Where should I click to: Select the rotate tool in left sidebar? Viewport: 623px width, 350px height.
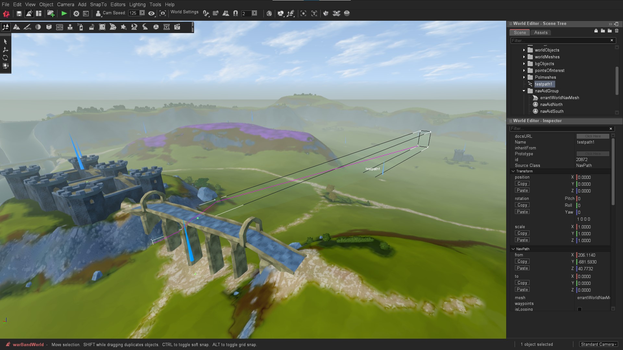tap(5, 58)
